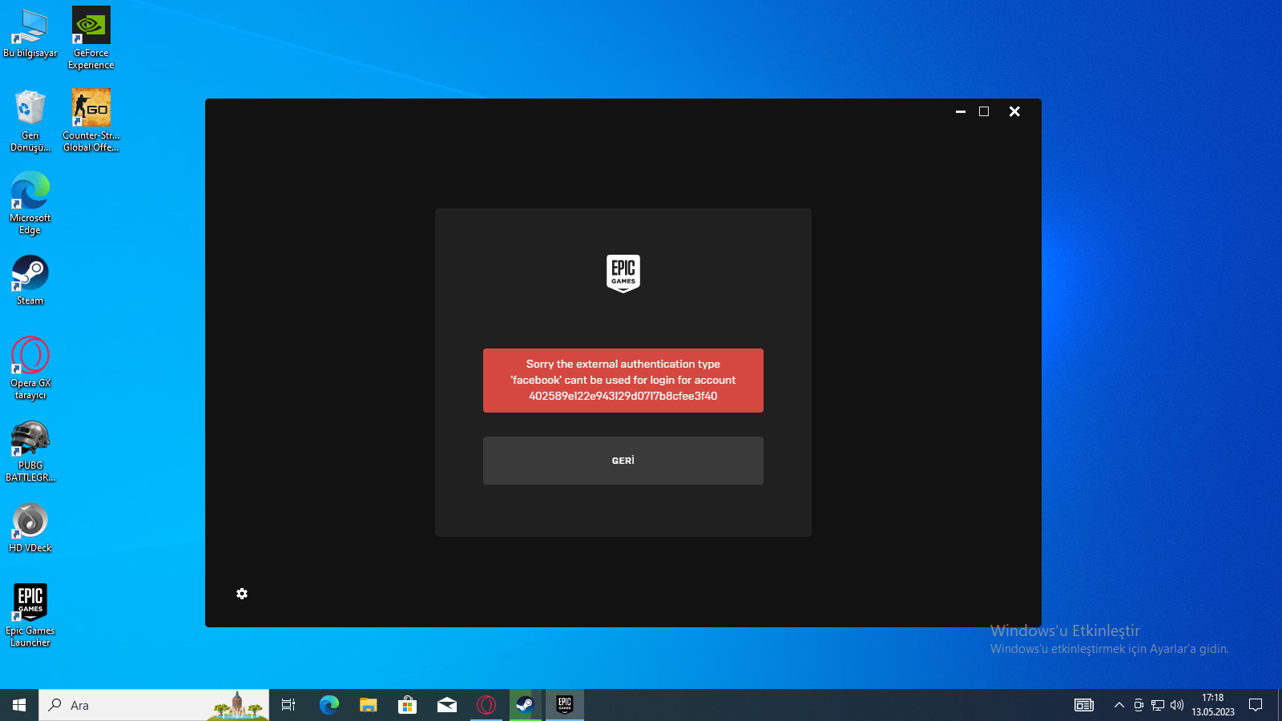Select Epic Games Launcher desktop shortcut
The width and height of the screenshot is (1282, 721).
pos(30,615)
